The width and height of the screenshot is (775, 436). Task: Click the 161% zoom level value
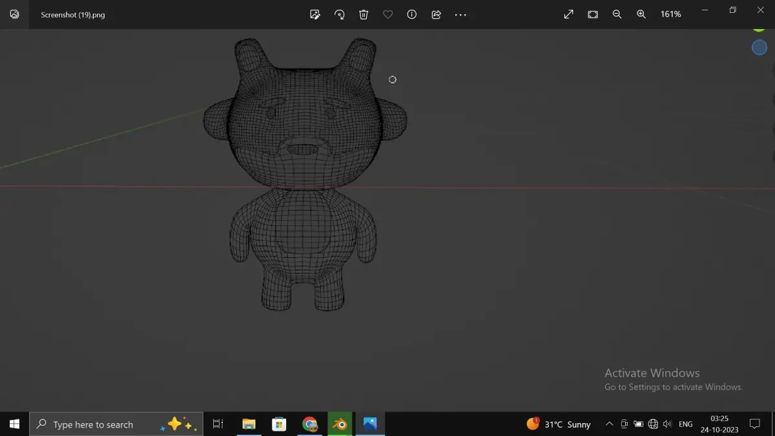pyautogui.click(x=670, y=14)
